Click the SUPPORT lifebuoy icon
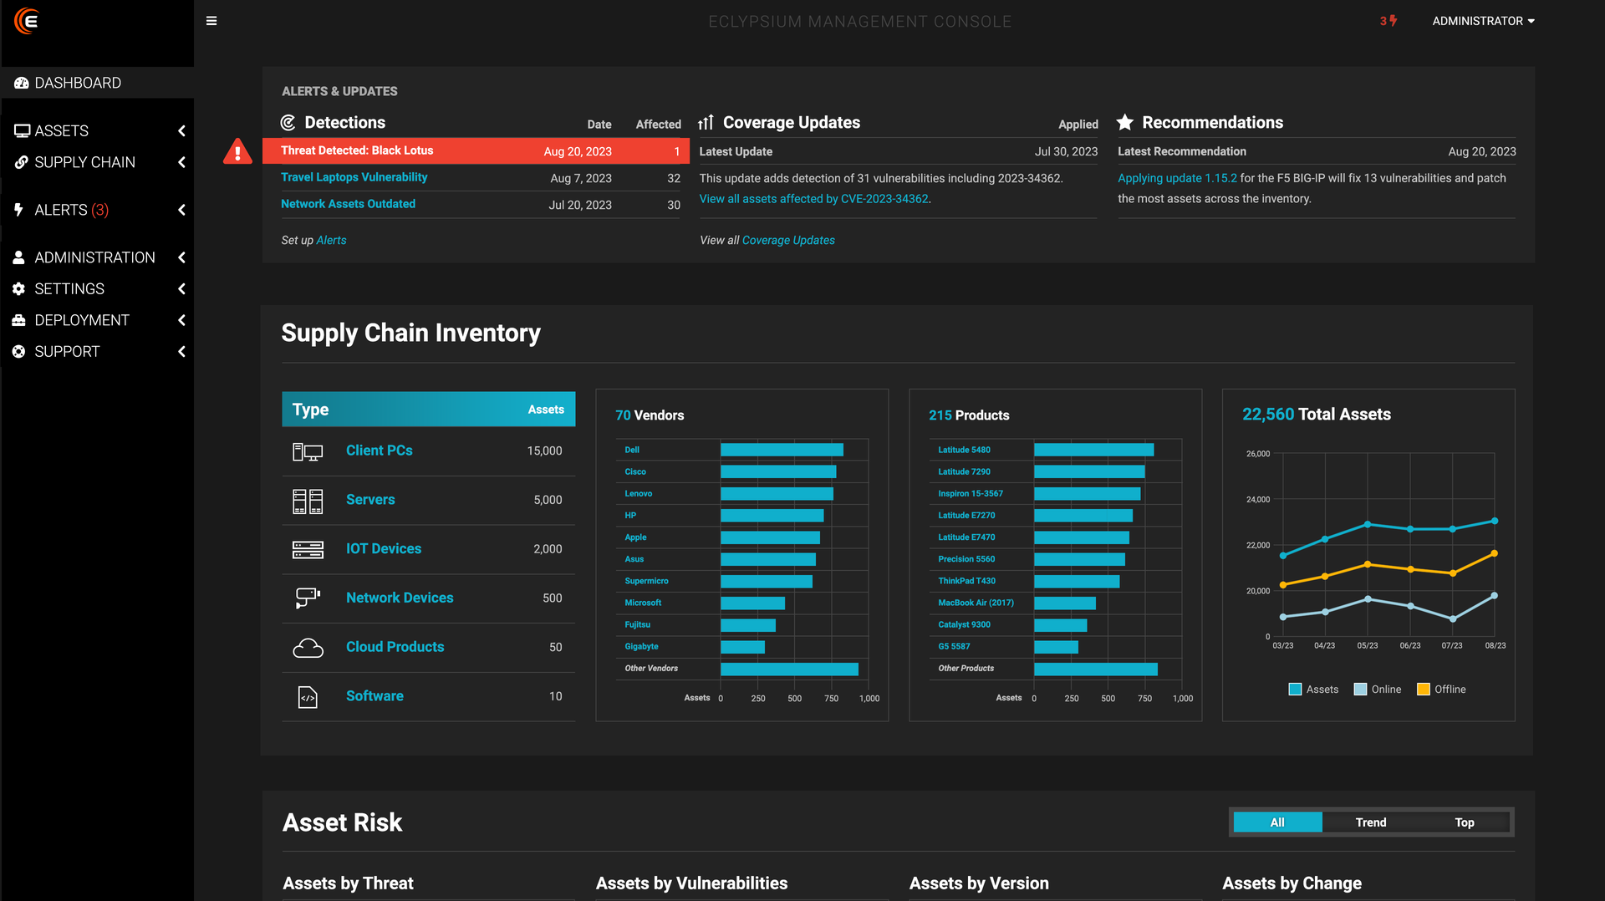Screen dimensions: 1605x901 pos(18,352)
